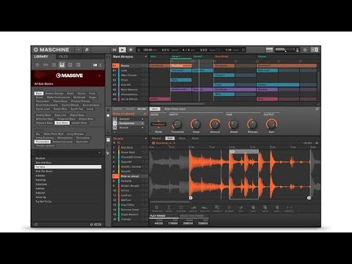Image resolution: width=352 pixels, height=264 pixels.
Task: Select the 'Ride on ahead' sound slot
Action: coord(130,176)
